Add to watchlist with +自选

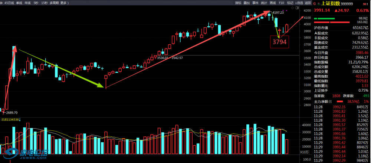[x=299, y=3]
